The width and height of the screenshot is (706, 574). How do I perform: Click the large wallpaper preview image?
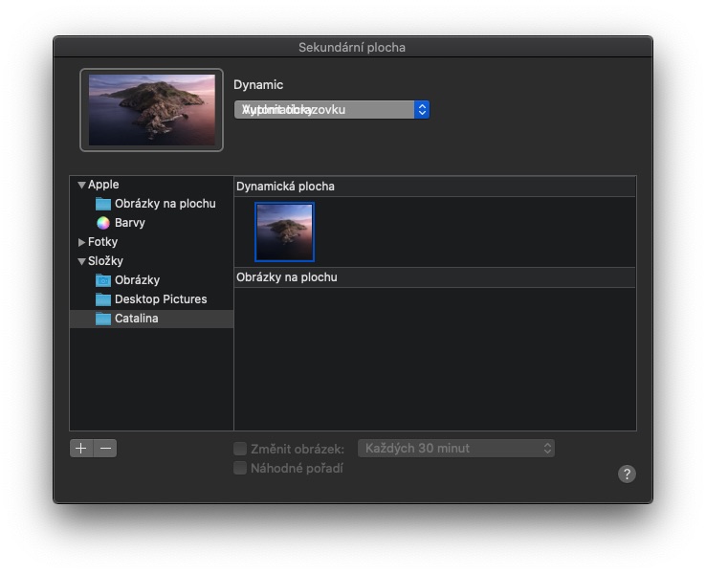pos(152,110)
